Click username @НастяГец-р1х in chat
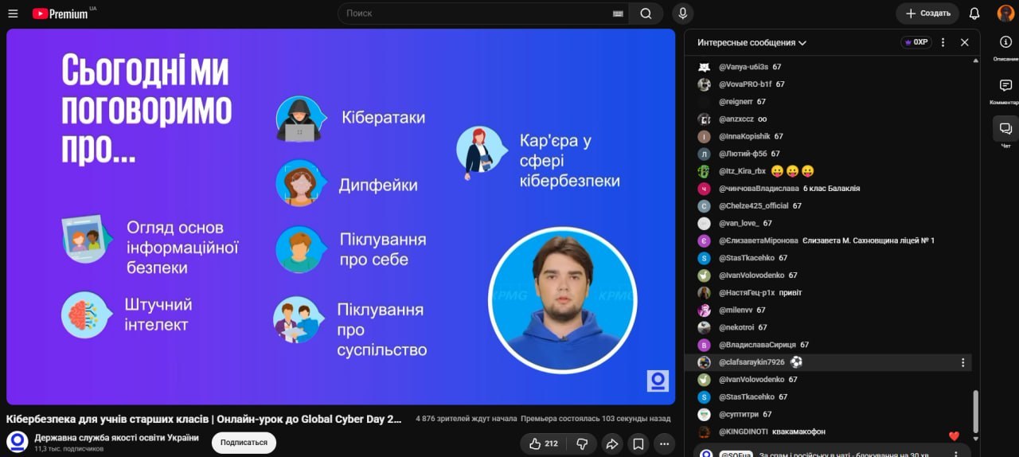The image size is (1019, 457). 747,293
